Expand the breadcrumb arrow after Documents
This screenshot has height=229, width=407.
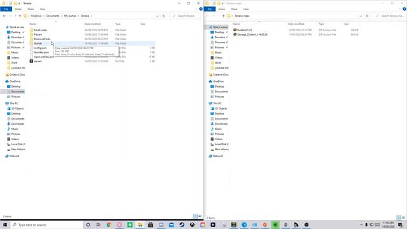coord(62,16)
